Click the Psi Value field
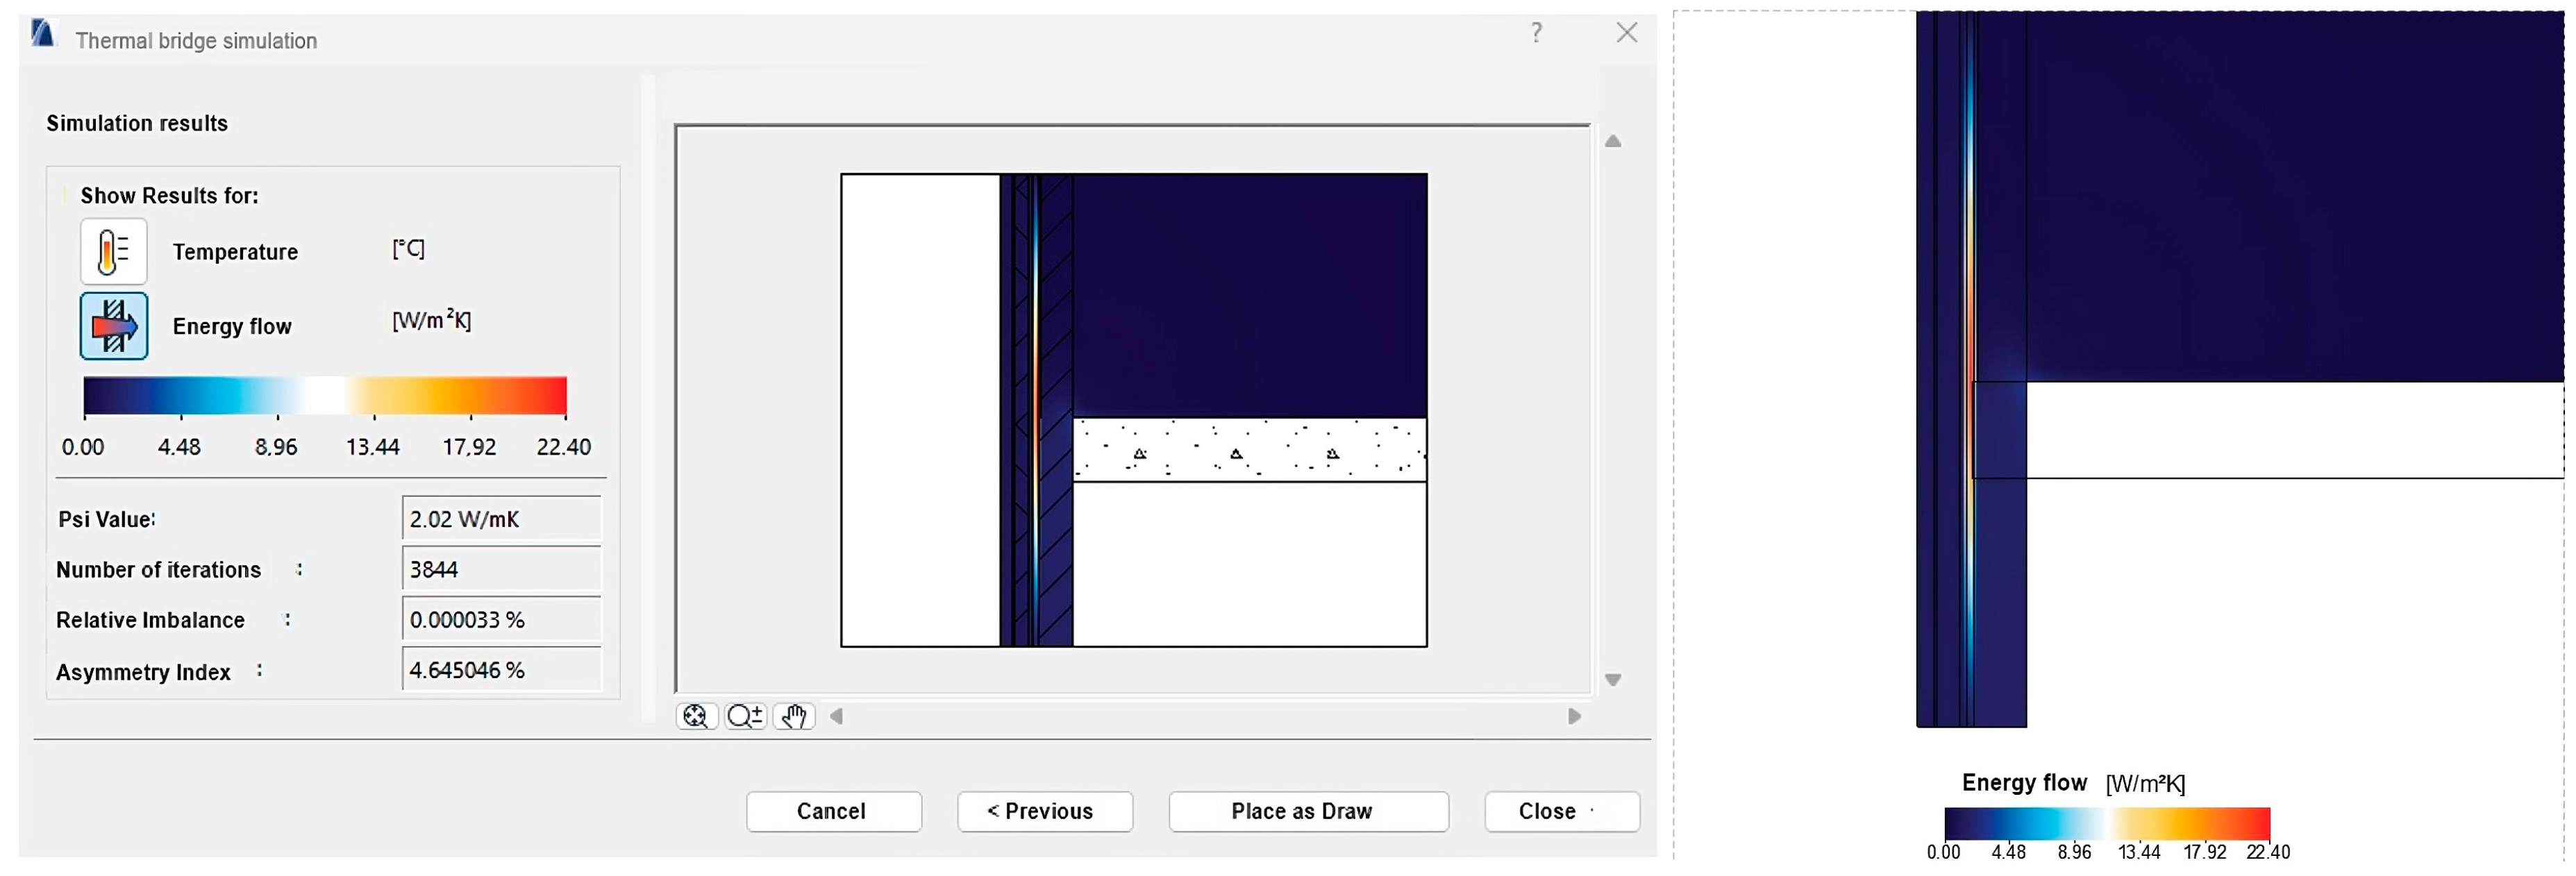The height and width of the screenshot is (876, 2576). coord(501,519)
